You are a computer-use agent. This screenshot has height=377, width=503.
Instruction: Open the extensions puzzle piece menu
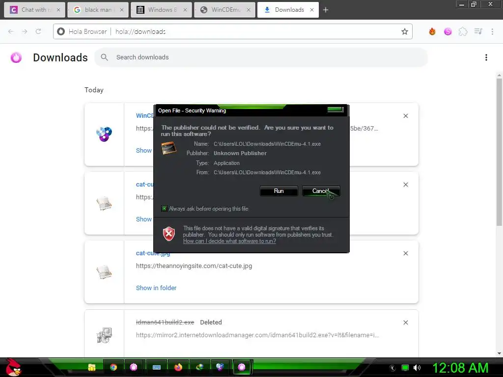point(463,31)
